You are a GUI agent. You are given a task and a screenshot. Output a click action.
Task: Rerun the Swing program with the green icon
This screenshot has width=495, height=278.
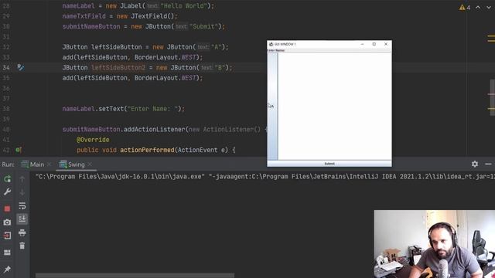click(7, 179)
